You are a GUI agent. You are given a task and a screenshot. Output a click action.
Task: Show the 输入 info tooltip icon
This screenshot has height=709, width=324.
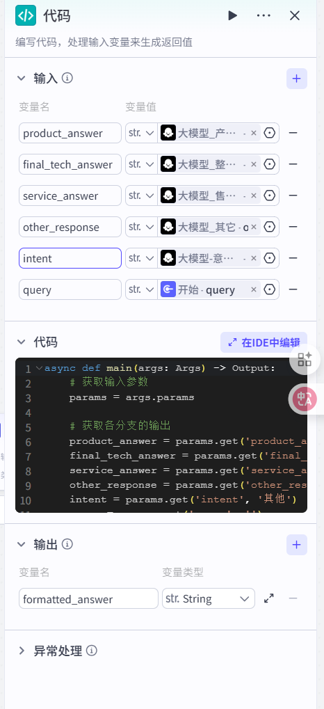(x=67, y=78)
